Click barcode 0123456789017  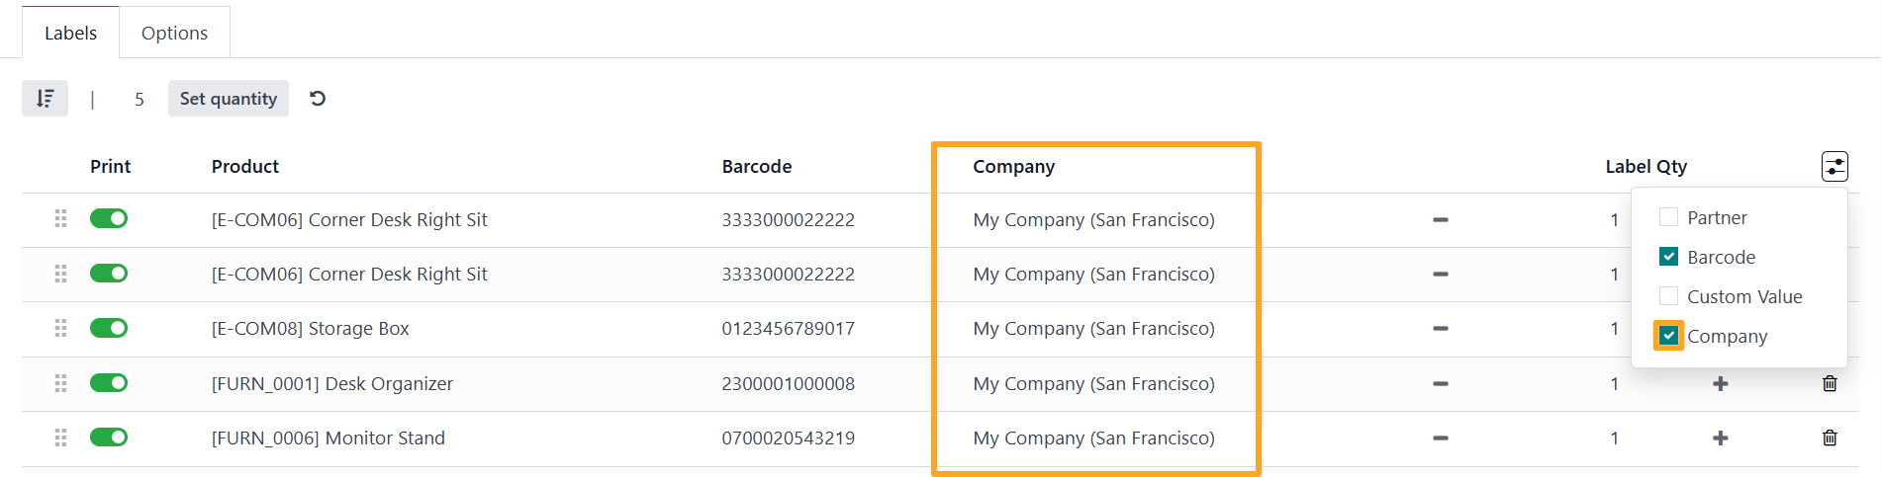pos(789,328)
